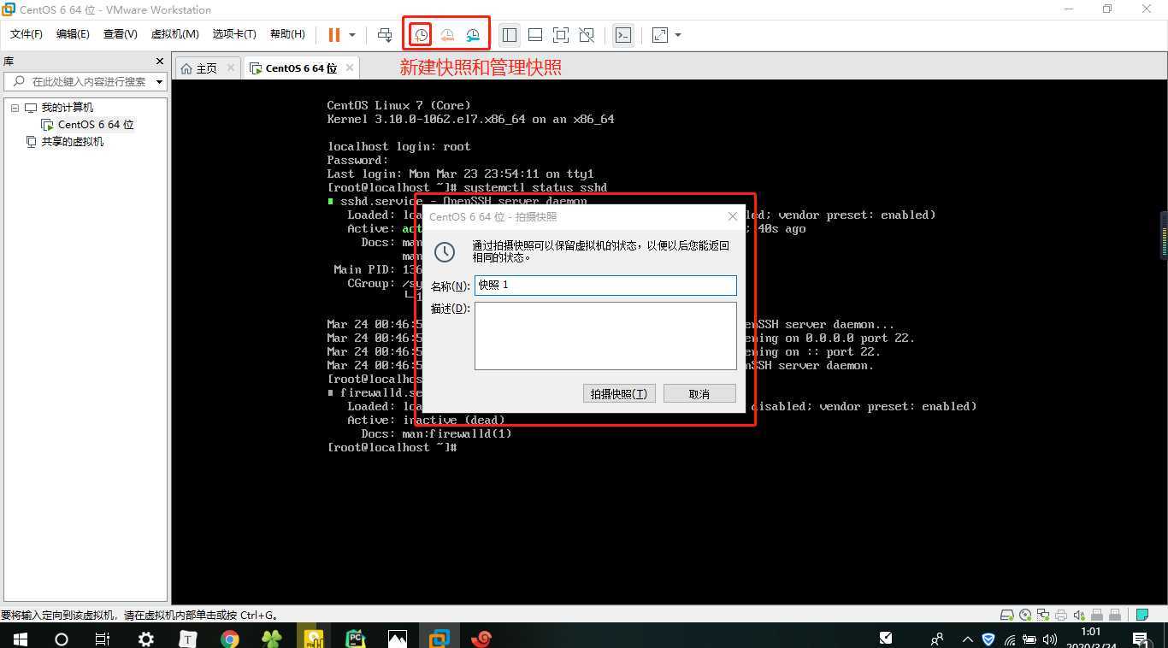This screenshot has height=648, width=1168.
Task: Open the stretch mode dropdown arrow
Action: [678, 35]
